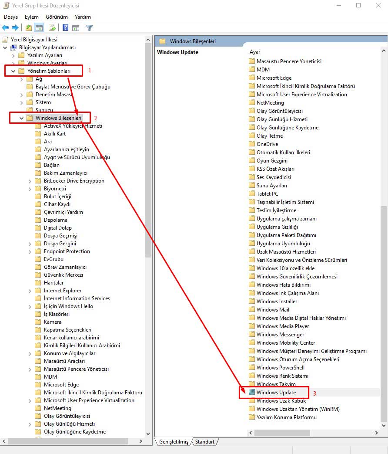
Task: Open the Dosya menu
Action: click(x=11, y=17)
